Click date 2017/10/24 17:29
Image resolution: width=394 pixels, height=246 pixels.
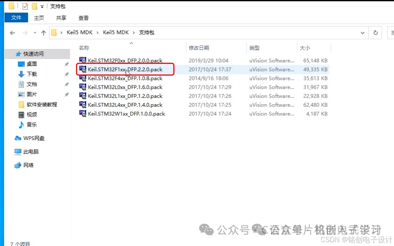tap(210, 87)
